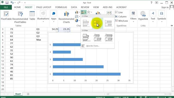
Task: Add a new sheet with plus button
Action: (x=28, y=94)
